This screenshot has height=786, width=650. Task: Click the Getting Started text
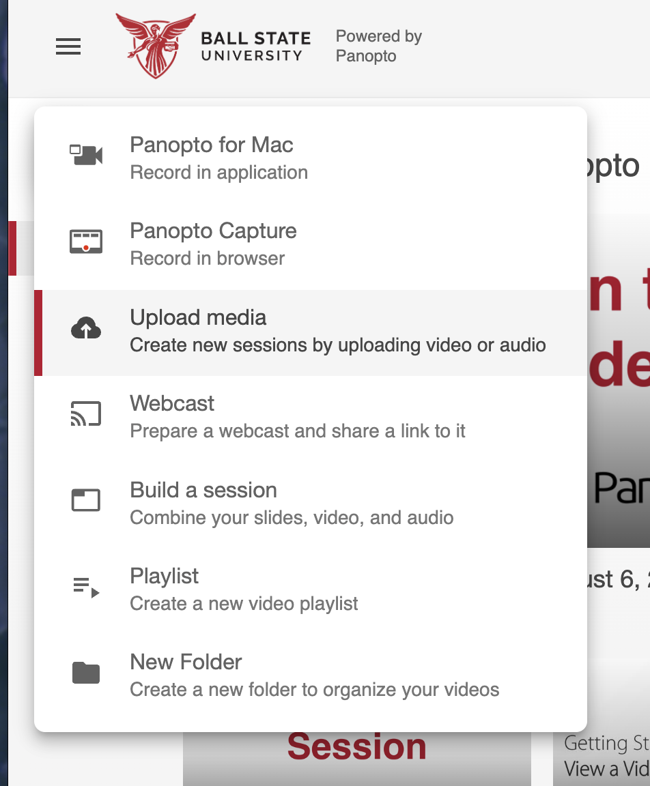point(604,744)
